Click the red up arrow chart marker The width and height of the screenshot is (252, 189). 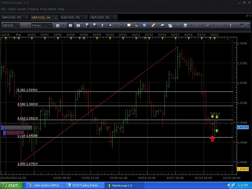pos(212,139)
